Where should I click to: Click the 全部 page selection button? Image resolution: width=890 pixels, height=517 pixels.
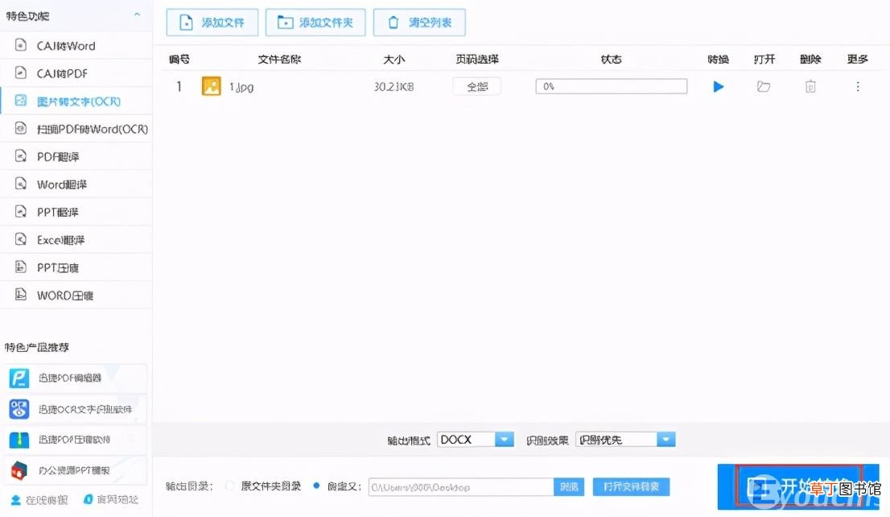coord(476,86)
